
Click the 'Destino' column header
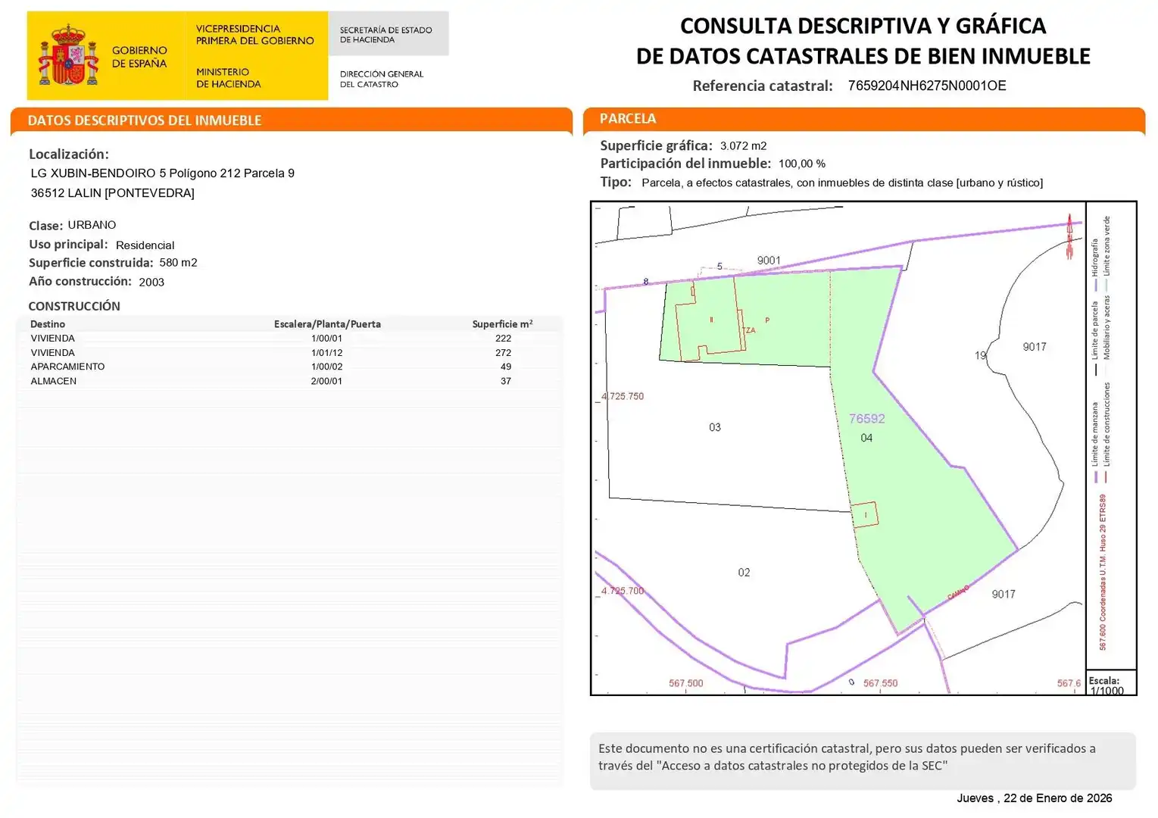tap(48, 324)
